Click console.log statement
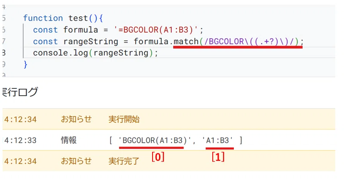 (95, 53)
